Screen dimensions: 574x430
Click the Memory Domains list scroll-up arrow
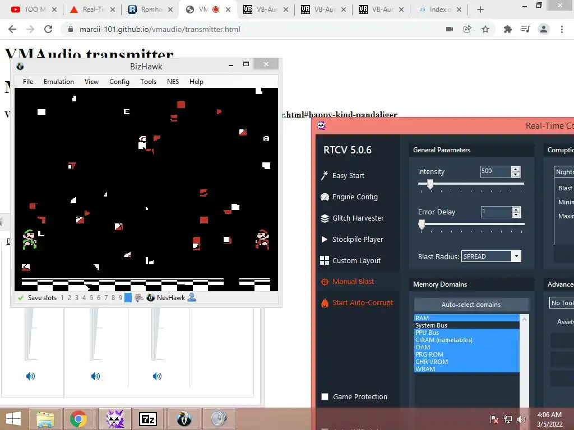pyautogui.click(x=524, y=319)
